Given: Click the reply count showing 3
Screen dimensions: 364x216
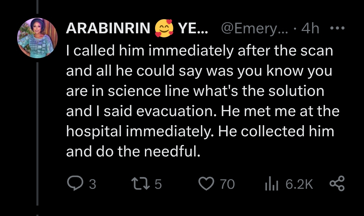Looking at the screenshot, I should coord(92,184).
